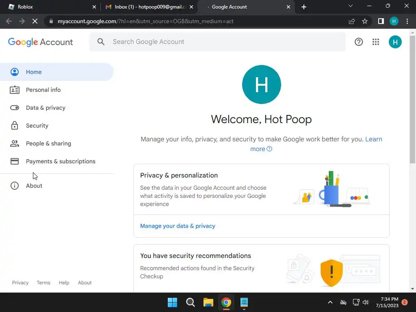Select the Google Account tab
Screen dimensions: 416x312
coord(246,7)
